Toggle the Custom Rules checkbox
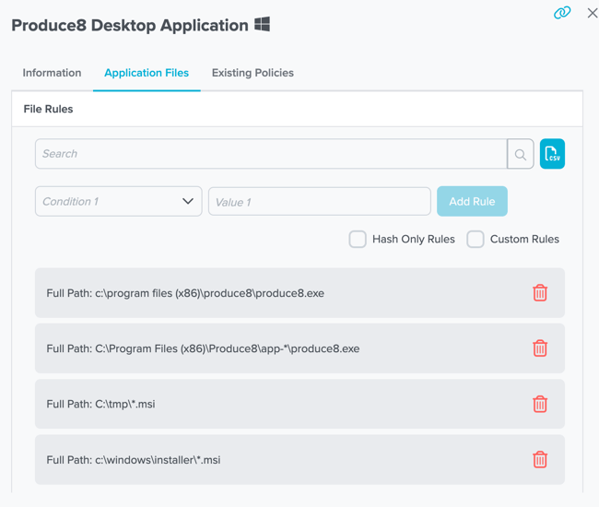This screenshot has width=599, height=507. pos(476,240)
